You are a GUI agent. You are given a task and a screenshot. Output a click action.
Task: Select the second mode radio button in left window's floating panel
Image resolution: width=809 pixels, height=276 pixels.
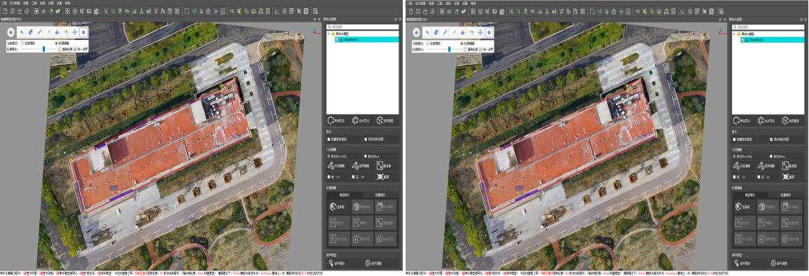56,43
